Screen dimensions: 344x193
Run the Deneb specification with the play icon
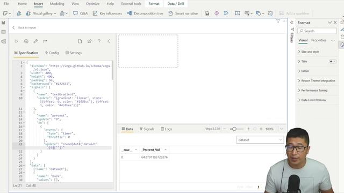[17, 41]
